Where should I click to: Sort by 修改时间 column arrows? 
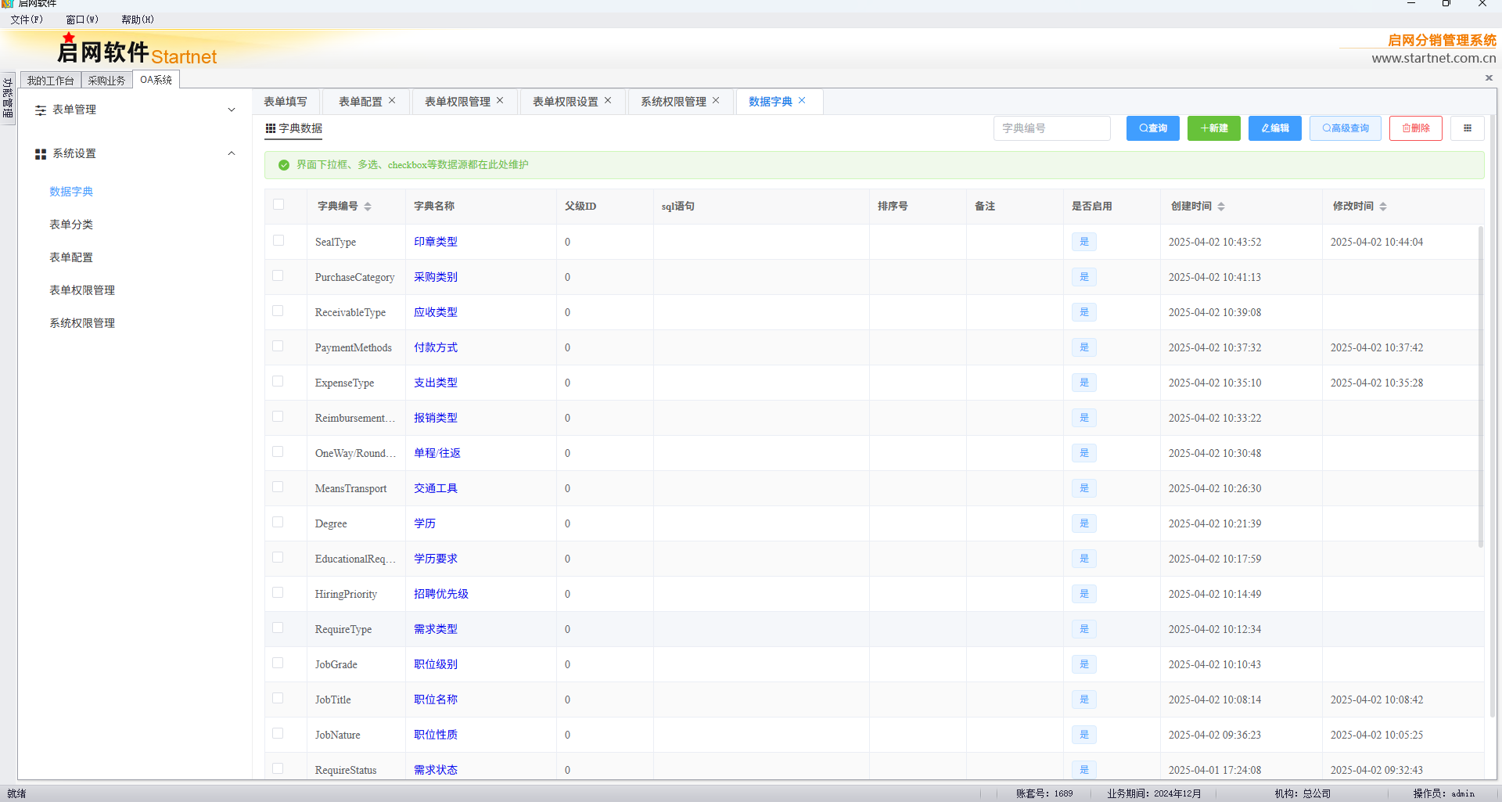click(x=1383, y=207)
